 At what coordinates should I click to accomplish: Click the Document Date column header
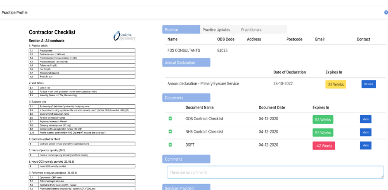point(272,107)
